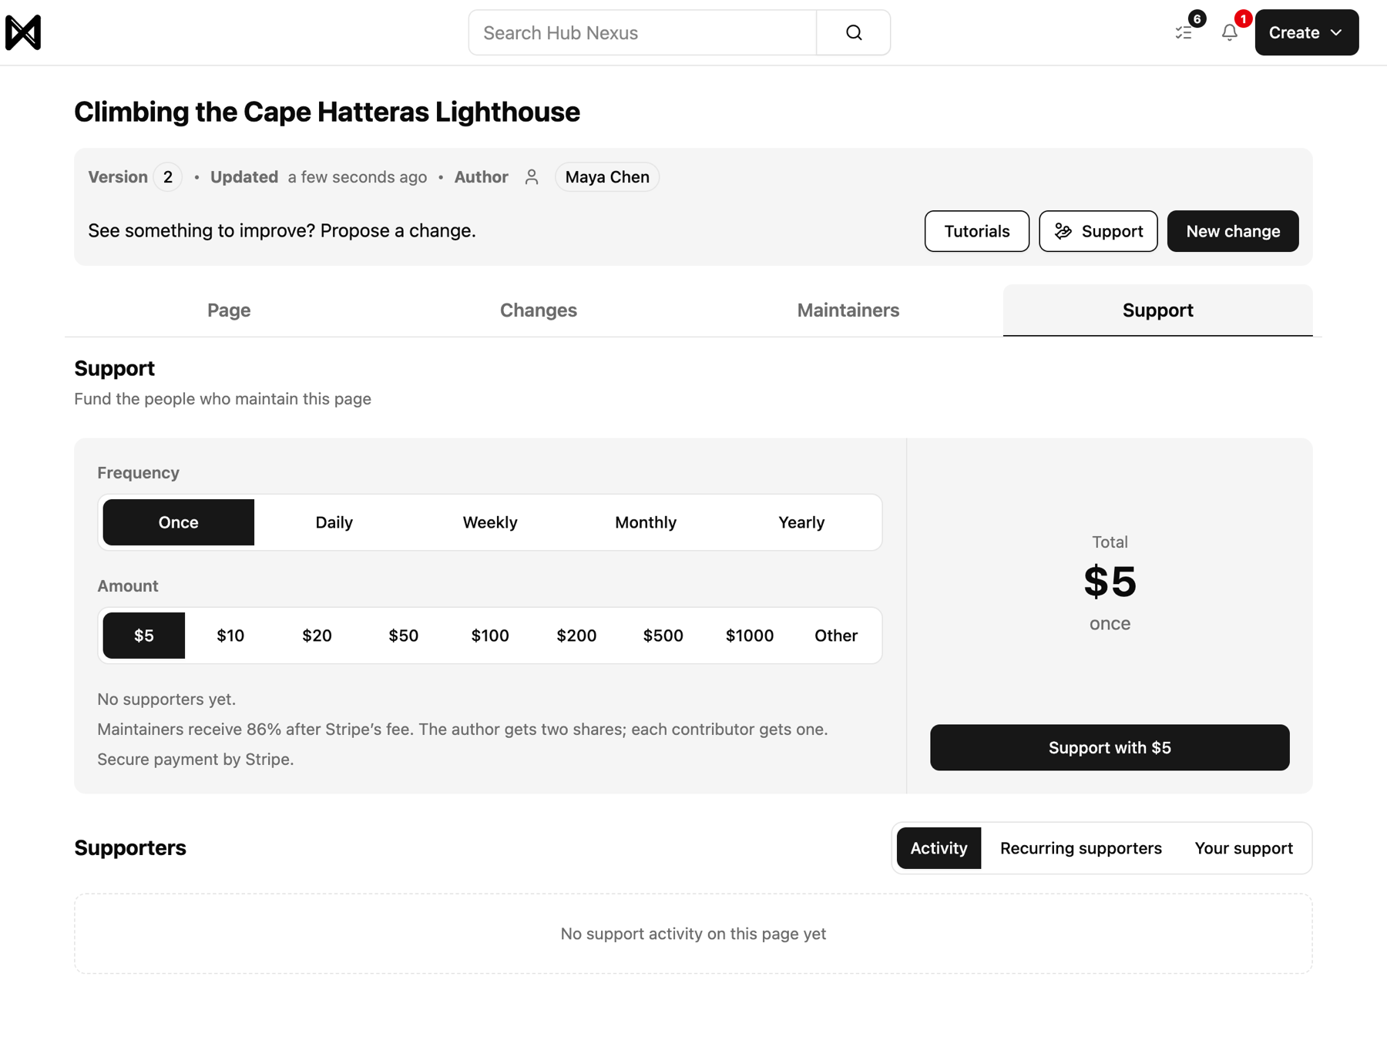Screen dimensions: 1387x1040
Task: Pick the $100 amount
Action: [490, 636]
